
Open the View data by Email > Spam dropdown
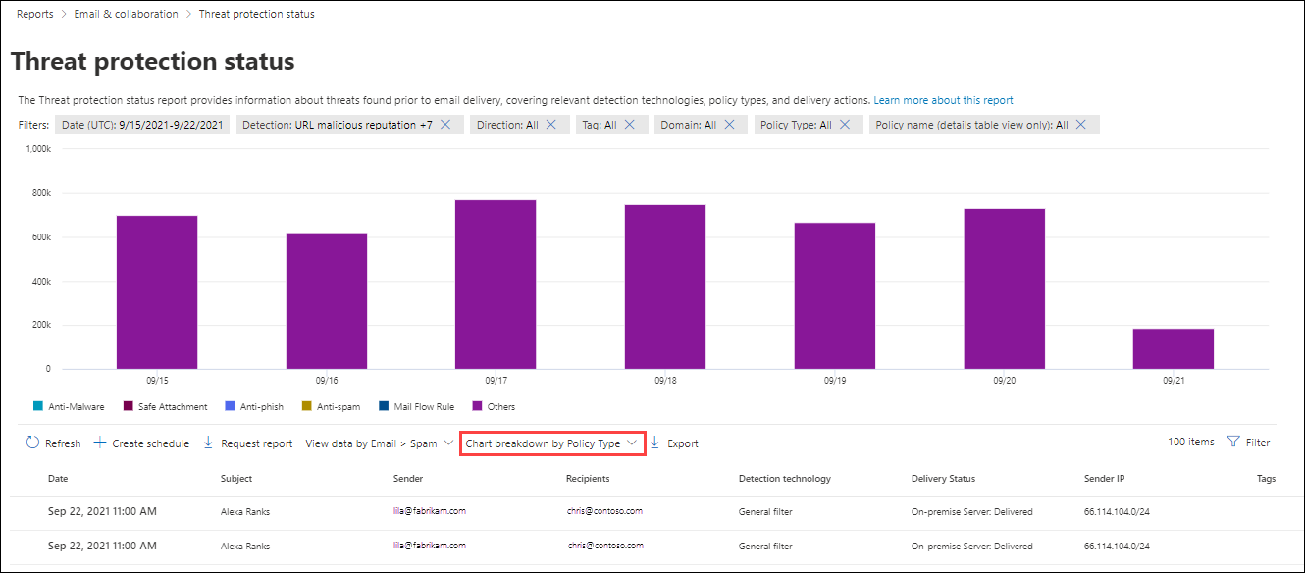click(379, 443)
